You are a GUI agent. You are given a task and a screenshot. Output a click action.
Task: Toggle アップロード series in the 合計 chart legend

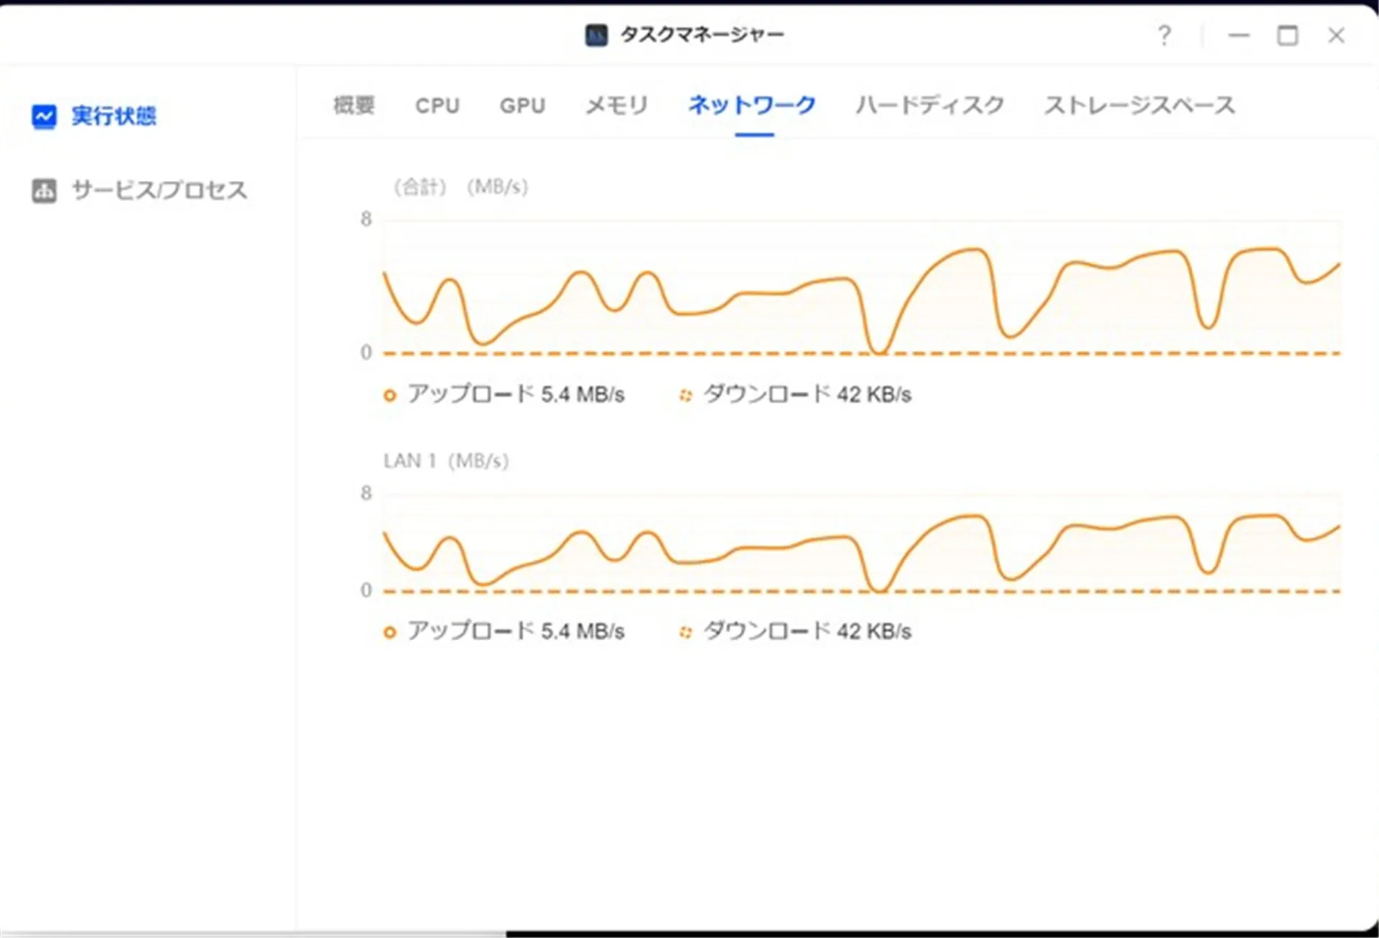point(504,394)
